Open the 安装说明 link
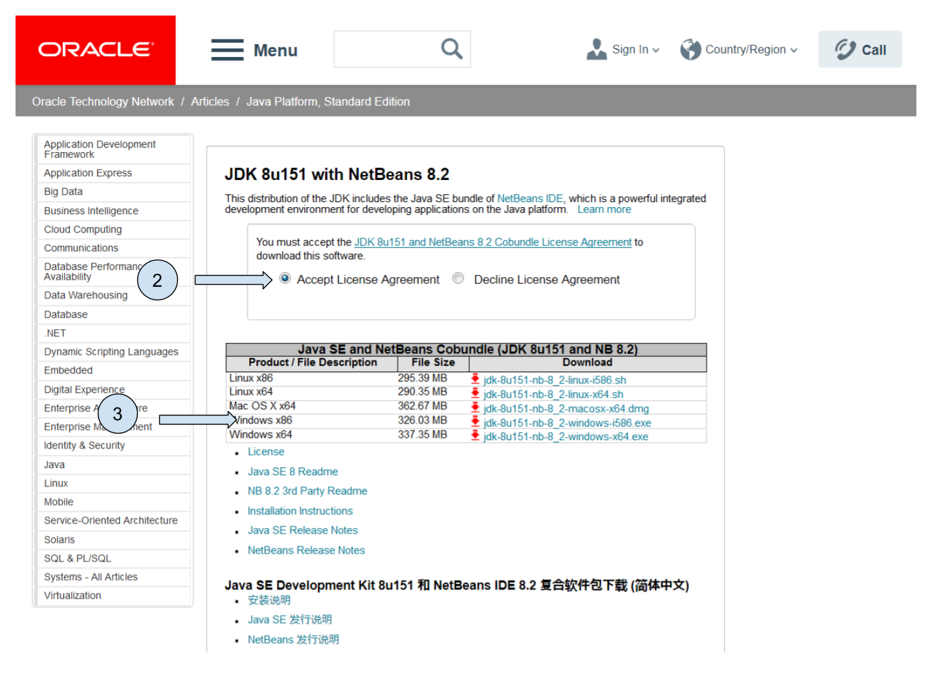 coord(269,601)
